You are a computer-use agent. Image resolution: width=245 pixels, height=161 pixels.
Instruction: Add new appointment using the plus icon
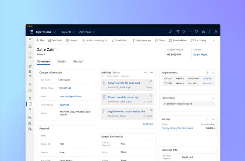pyautogui.click(x=207, y=73)
